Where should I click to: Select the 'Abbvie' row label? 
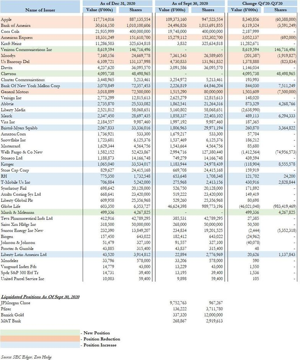(7, 104)
